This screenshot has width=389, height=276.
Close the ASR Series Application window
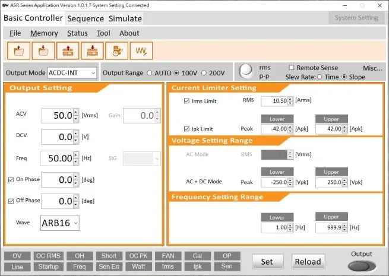click(379, 5)
